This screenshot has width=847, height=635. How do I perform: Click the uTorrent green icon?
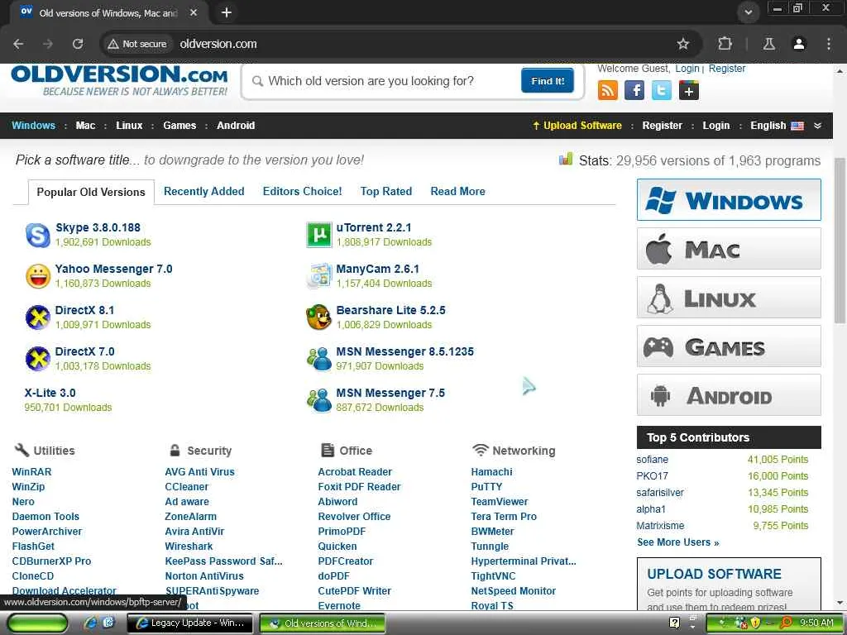point(319,235)
